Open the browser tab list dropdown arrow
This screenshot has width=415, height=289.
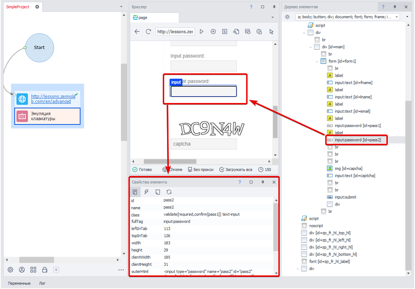[272, 18]
